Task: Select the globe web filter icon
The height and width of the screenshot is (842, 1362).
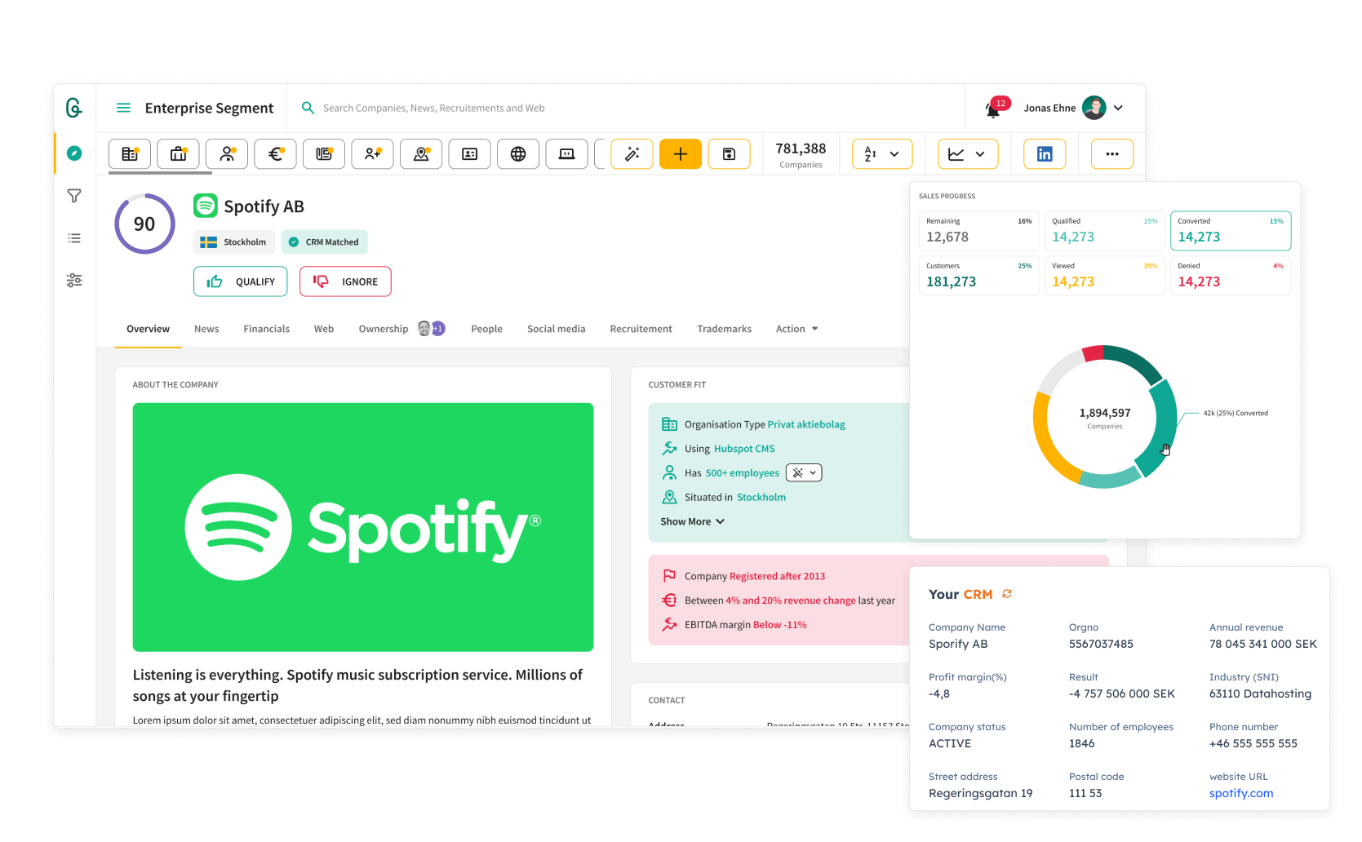Action: tap(518, 154)
